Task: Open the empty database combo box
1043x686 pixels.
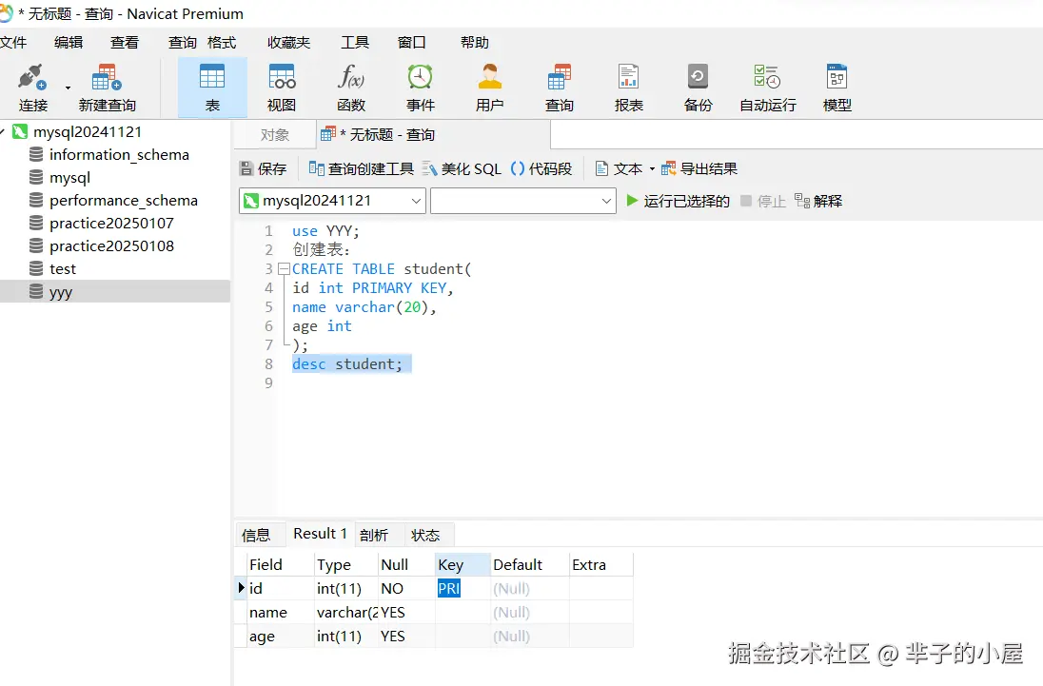Action: pos(522,201)
